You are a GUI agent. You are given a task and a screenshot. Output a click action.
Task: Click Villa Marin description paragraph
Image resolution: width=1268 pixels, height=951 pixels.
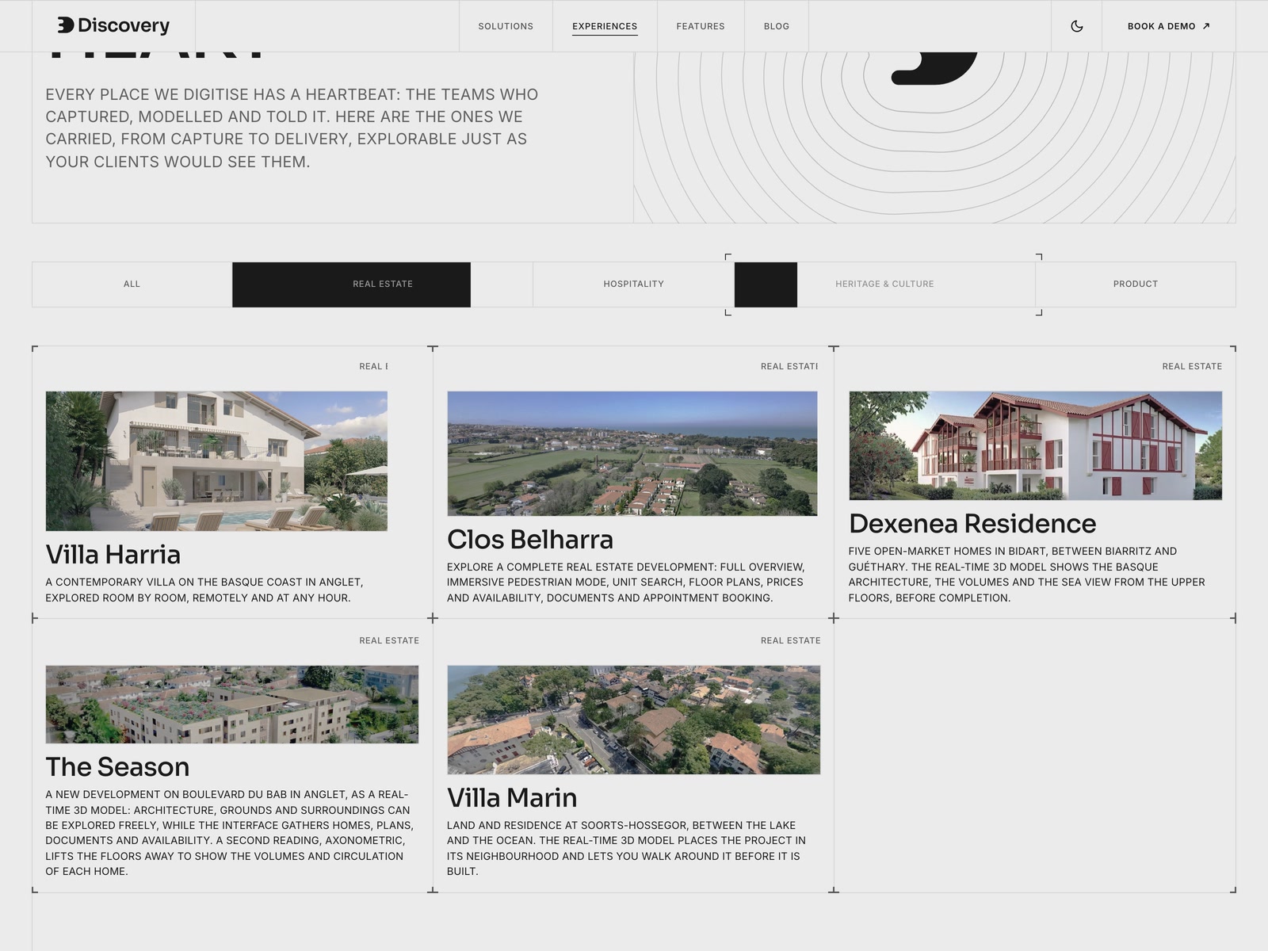[x=626, y=848]
